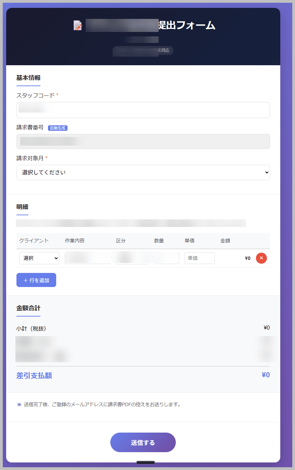Screen dimensions: 295x470
Task: Click the red × to delete the detail row
Action: 261,258
